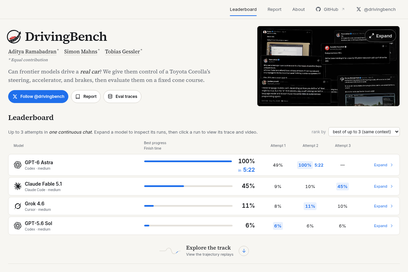
Task: Click Grok 4.6 progress bar
Action: tap(188, 206)
